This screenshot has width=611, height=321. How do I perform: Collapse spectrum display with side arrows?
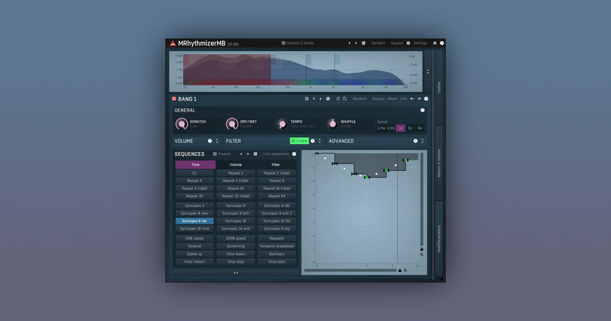[x=428, y=72]
